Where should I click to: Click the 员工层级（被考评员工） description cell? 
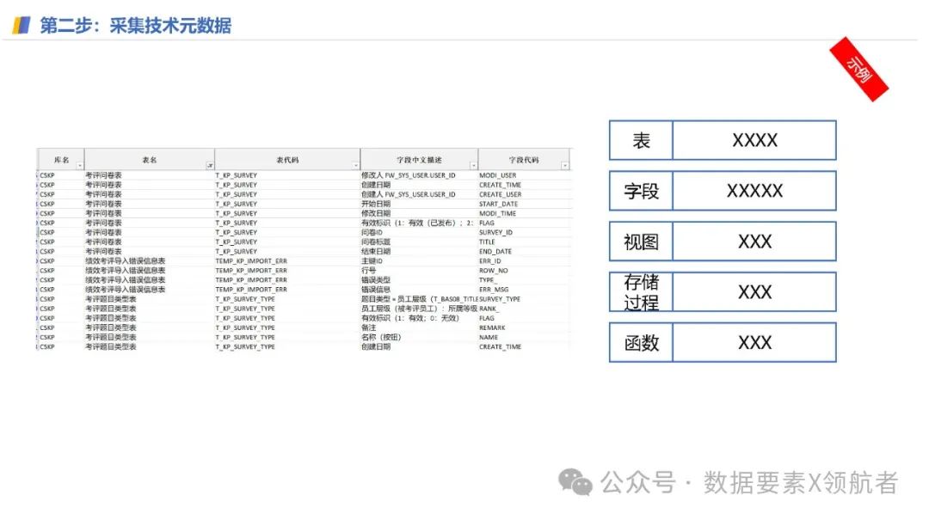tap(420, 309)
